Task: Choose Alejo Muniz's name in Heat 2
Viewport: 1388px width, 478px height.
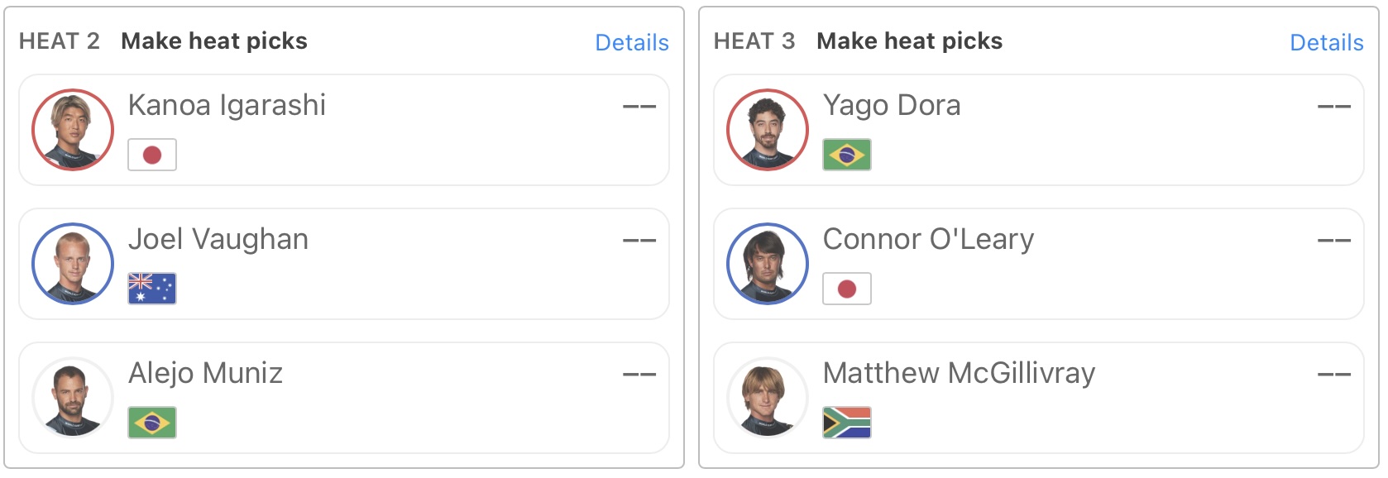Action: tap(205, 373)
